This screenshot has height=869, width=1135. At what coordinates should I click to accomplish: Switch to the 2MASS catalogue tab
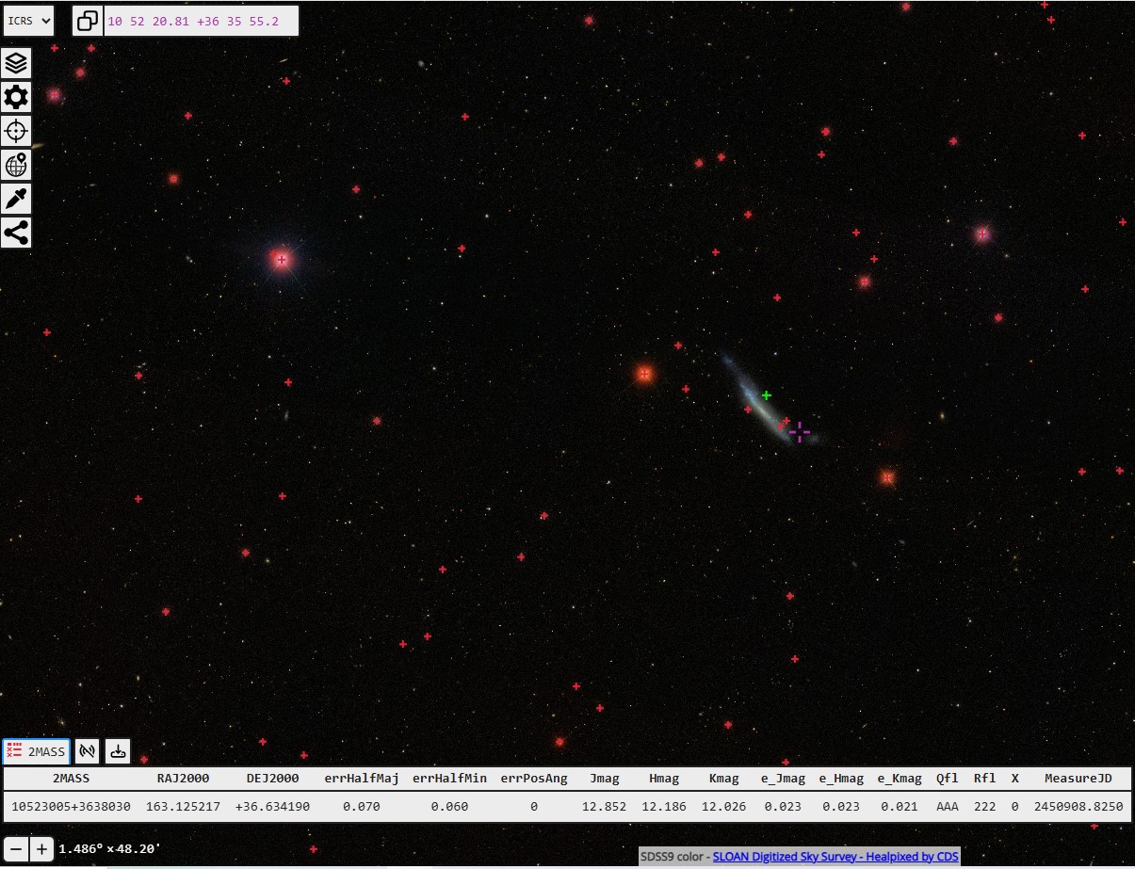37,750
